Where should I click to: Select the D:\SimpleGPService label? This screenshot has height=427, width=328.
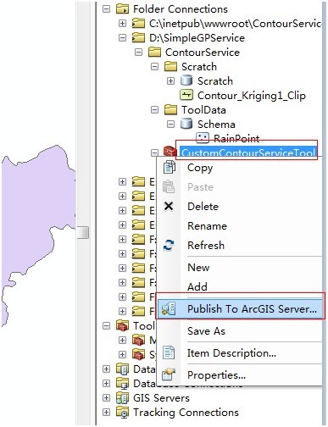pyautogui.click(x=197, y=38)
